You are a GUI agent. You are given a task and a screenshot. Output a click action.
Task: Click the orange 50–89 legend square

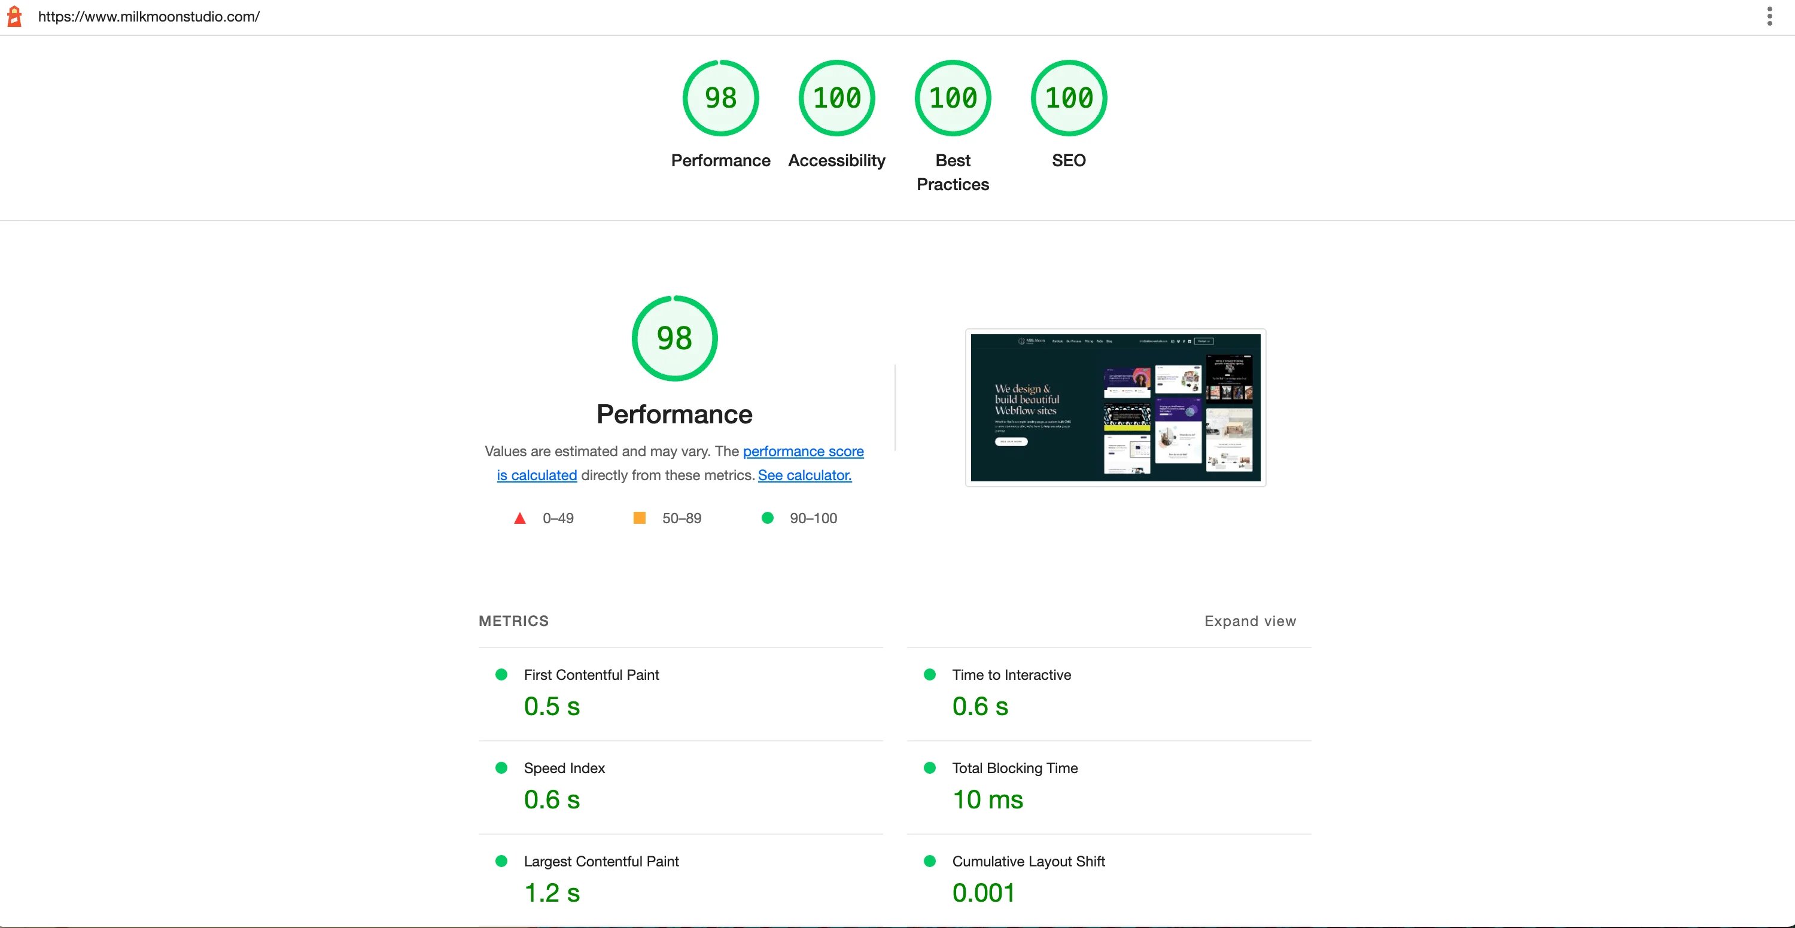(x=639, y=518)
